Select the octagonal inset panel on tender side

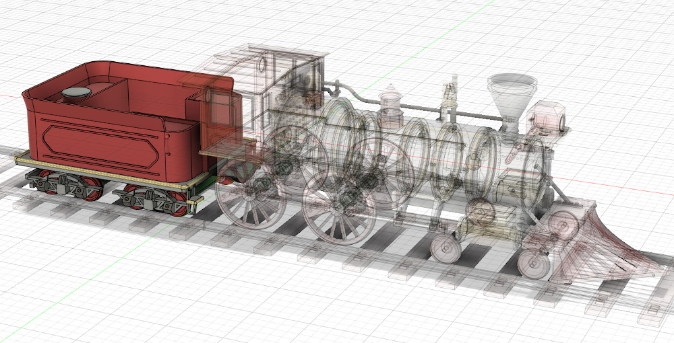click(x=101, y=146)
